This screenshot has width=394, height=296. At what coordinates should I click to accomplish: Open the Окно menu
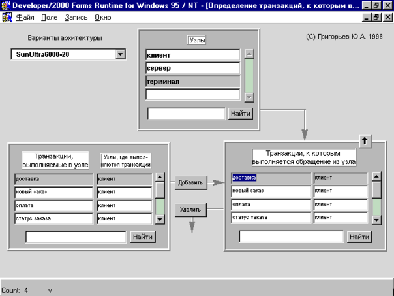103,18
